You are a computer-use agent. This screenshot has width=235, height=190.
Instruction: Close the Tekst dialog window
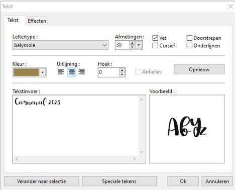pyautogui.click(x=230, y=7)
